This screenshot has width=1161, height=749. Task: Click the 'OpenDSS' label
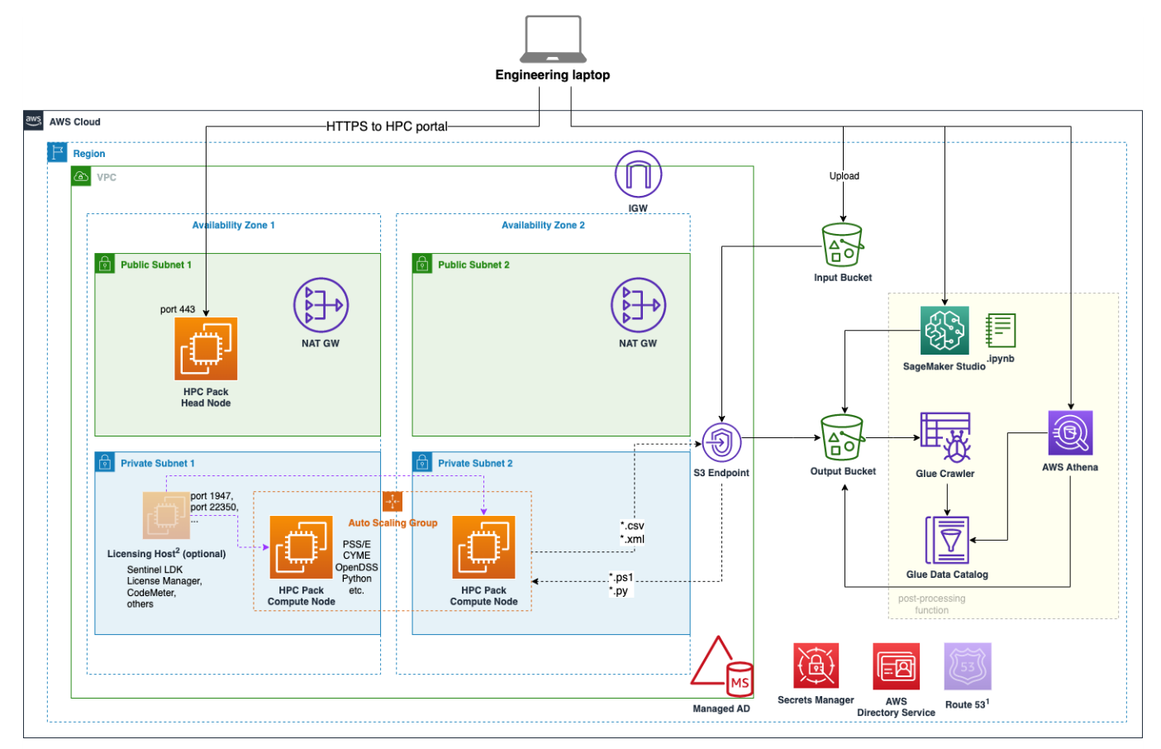[x=357, y=567]
